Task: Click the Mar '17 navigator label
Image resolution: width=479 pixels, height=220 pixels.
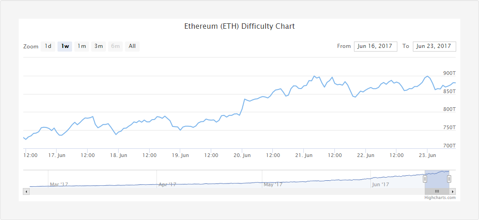Action: tap(59, 184)
